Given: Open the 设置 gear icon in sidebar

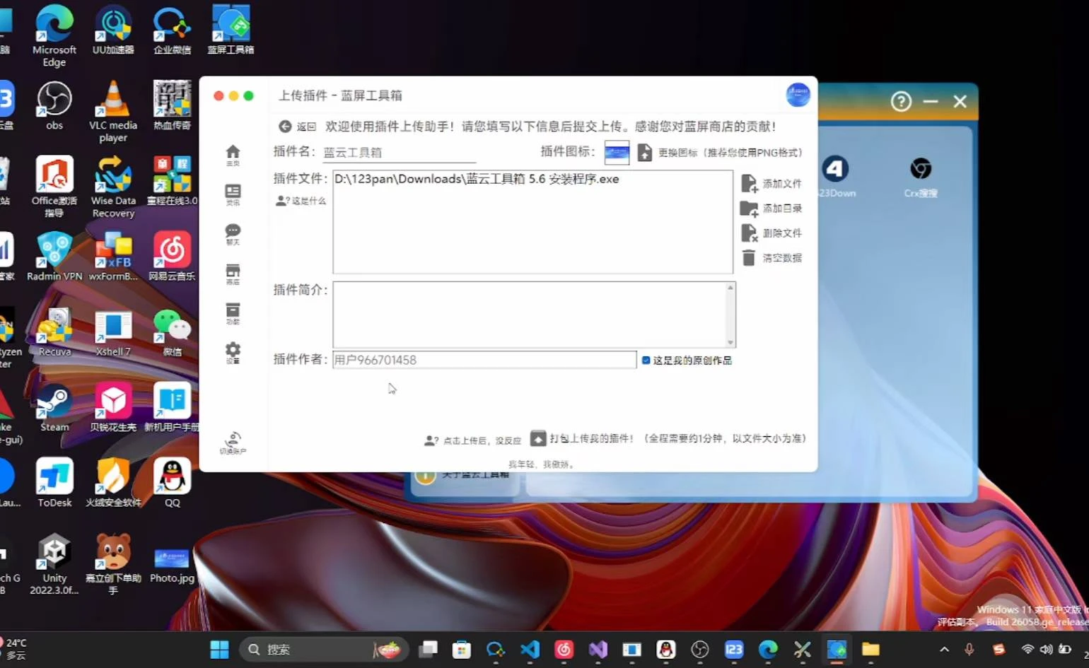Looking at the screenshot, I should [233, 352].
